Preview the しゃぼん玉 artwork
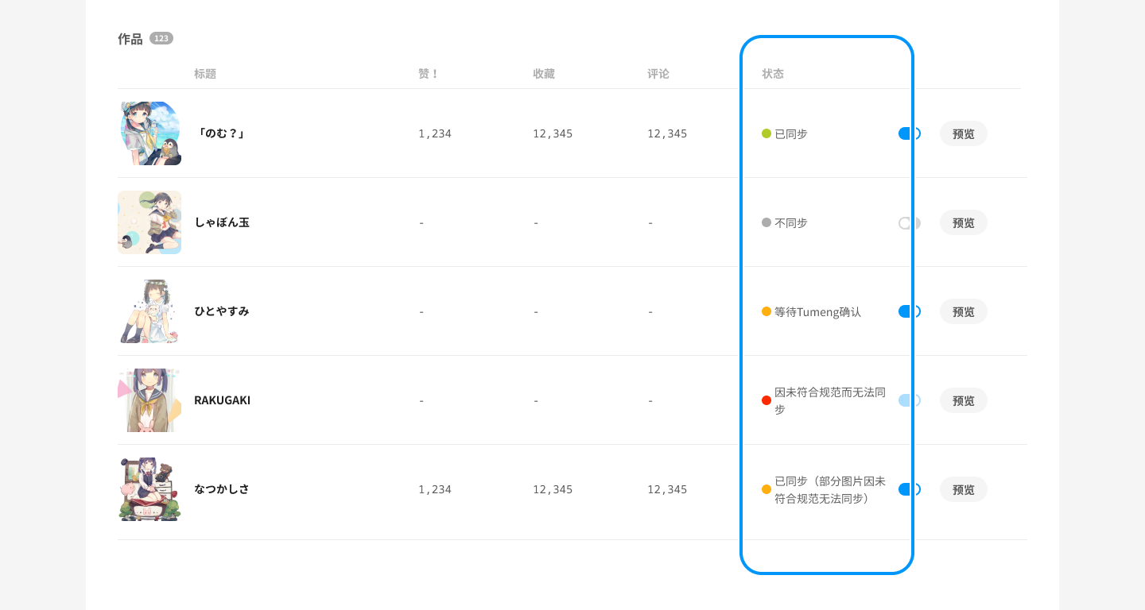 963,222
